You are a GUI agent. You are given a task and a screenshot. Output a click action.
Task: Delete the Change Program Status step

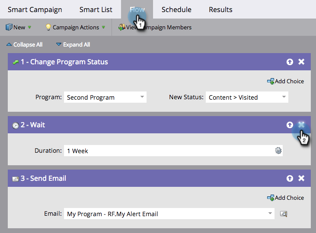pyautogui.click(x=301, y=62)
